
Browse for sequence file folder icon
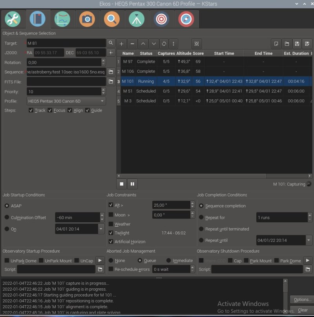click(x=111, y=72)
